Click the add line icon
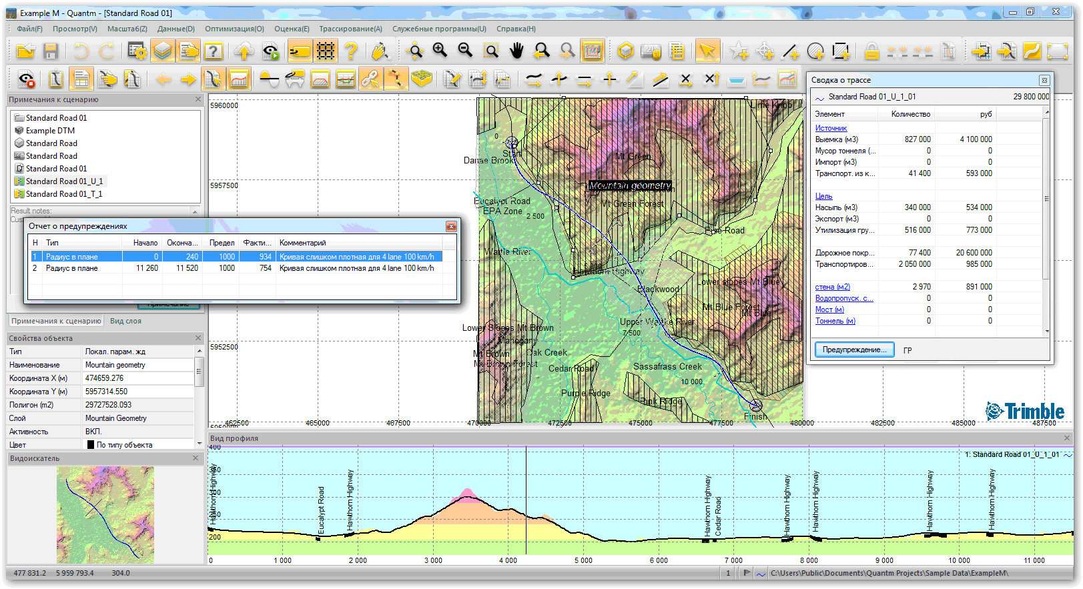 (790, 51)
